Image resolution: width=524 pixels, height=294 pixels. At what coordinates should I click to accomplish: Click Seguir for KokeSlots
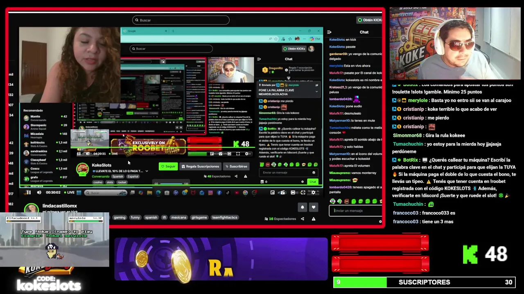coord(168,166)
